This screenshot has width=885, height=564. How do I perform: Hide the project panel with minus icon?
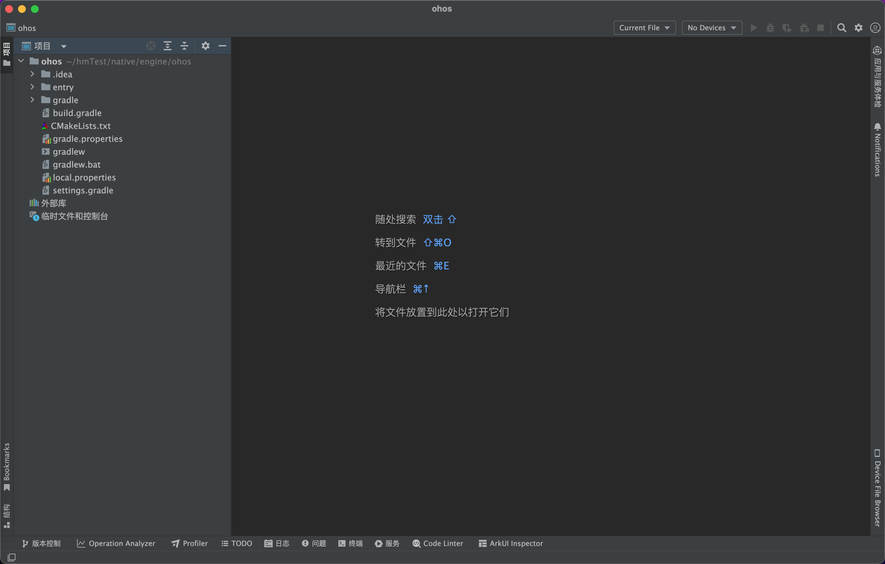point(222,46)
